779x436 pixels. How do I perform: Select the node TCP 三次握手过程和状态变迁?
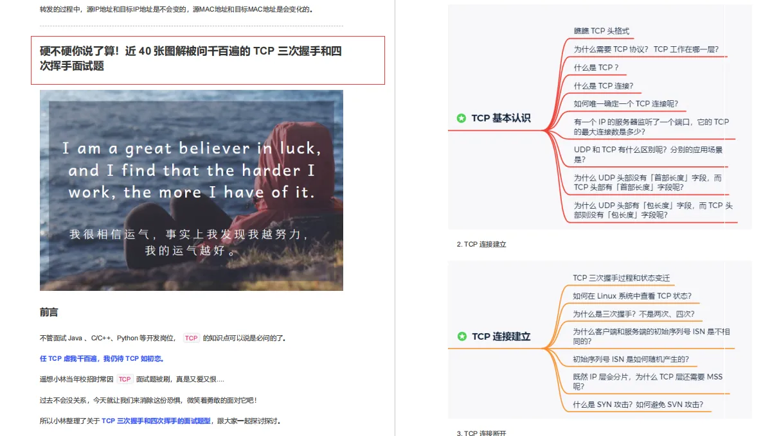click(621, 278)
